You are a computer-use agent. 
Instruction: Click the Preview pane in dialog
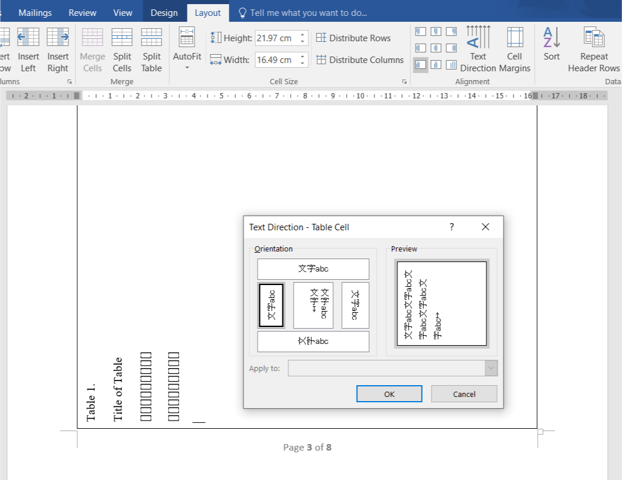coord(442,304)
